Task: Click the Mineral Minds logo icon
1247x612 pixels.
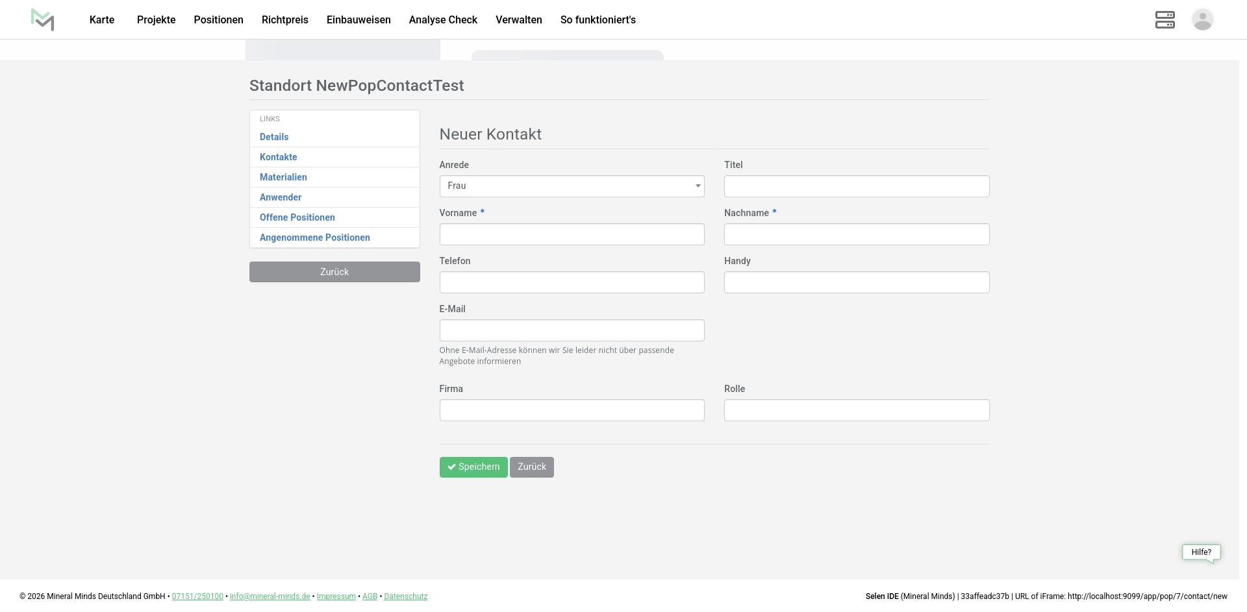Action: (43, 19)
